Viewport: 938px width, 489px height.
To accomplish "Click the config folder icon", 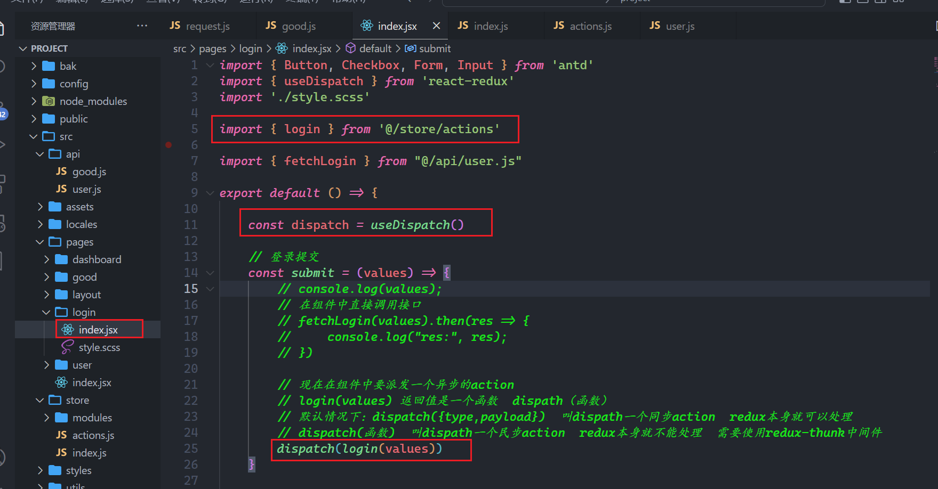I will click(x=49, y=84).
